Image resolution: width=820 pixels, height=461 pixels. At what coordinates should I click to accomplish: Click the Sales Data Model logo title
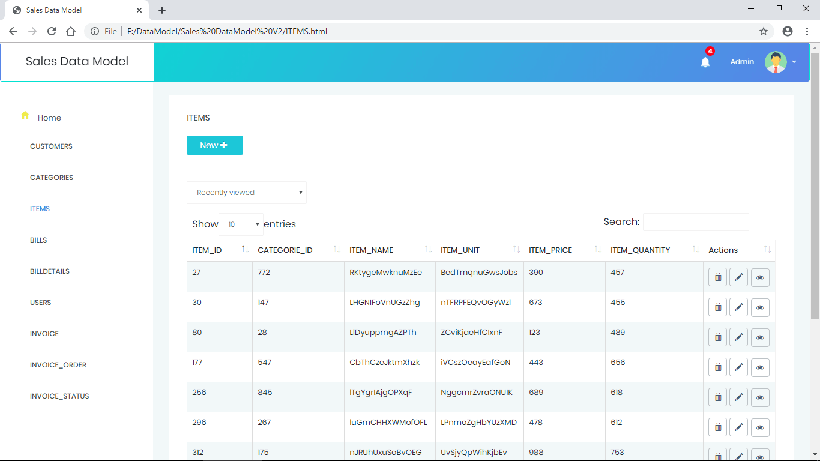(77, 61)
